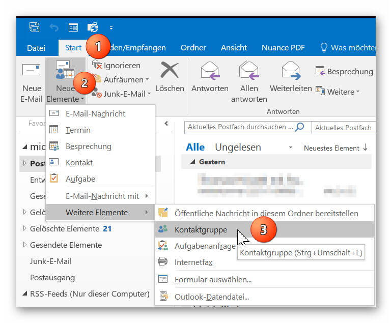Open the Aktuelles Postfach scope dropdown
This screenshot has width=392, height=323.
343,128
